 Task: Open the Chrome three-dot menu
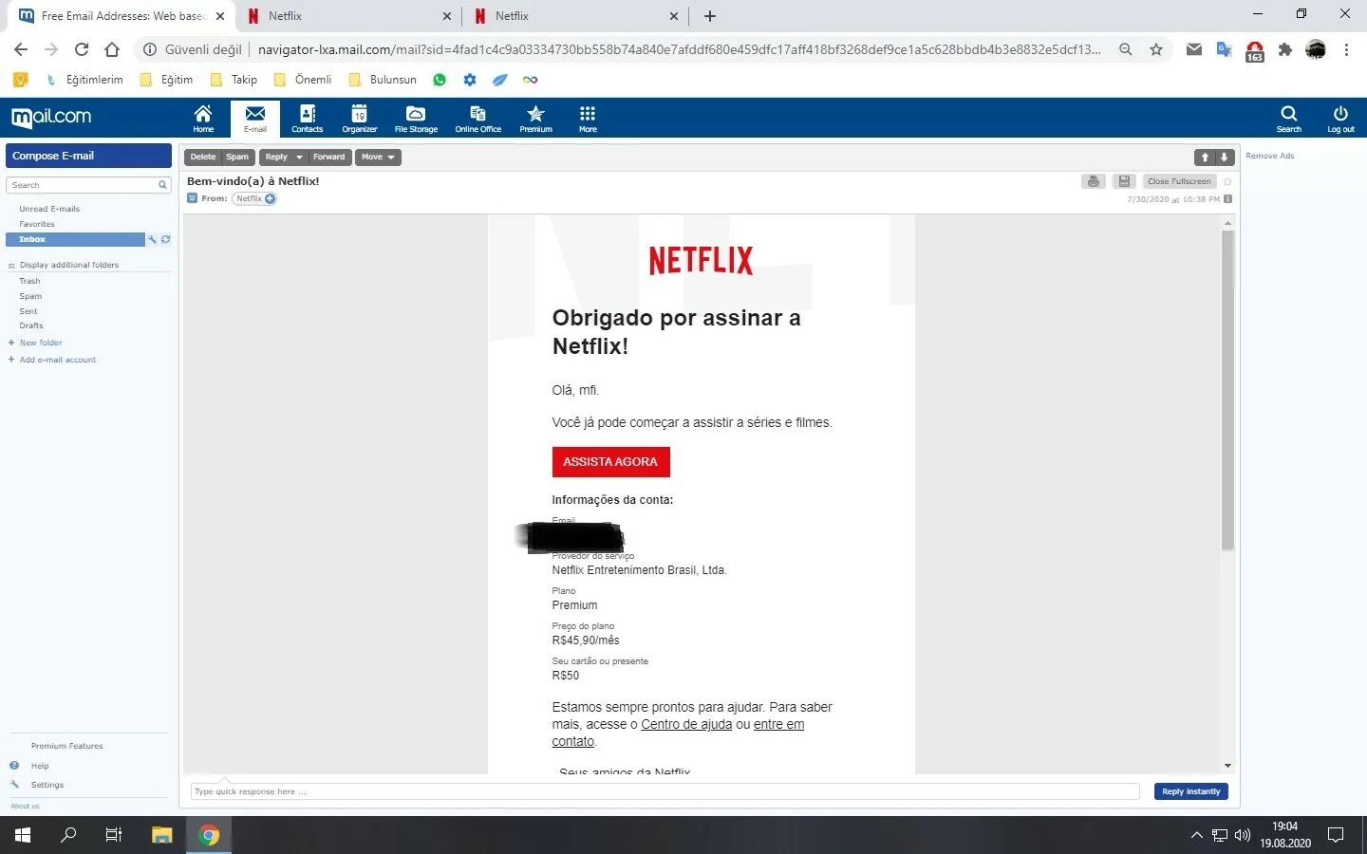click(x=1346, y=49)
